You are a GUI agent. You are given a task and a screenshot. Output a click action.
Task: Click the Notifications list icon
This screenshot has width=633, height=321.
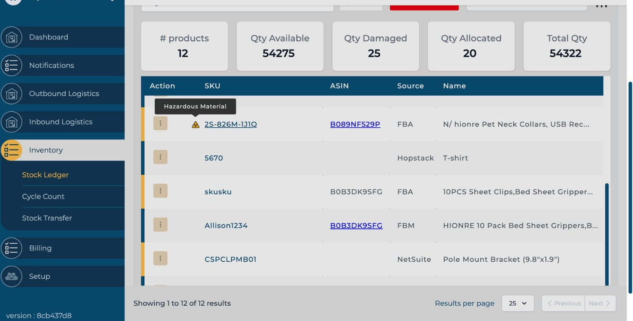11,66
